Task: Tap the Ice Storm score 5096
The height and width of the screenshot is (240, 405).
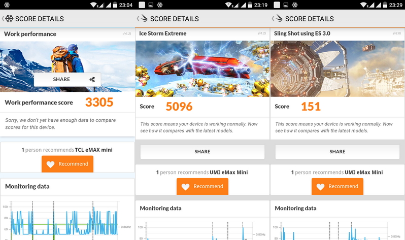Action: click(179, 107)
